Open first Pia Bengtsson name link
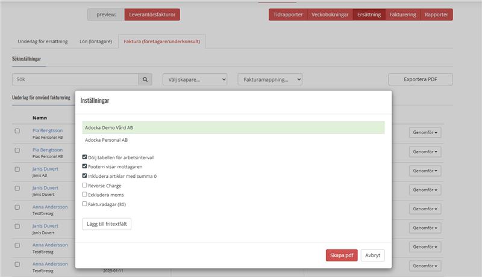The width and height of the screenshot is (482, 277). 48,130
